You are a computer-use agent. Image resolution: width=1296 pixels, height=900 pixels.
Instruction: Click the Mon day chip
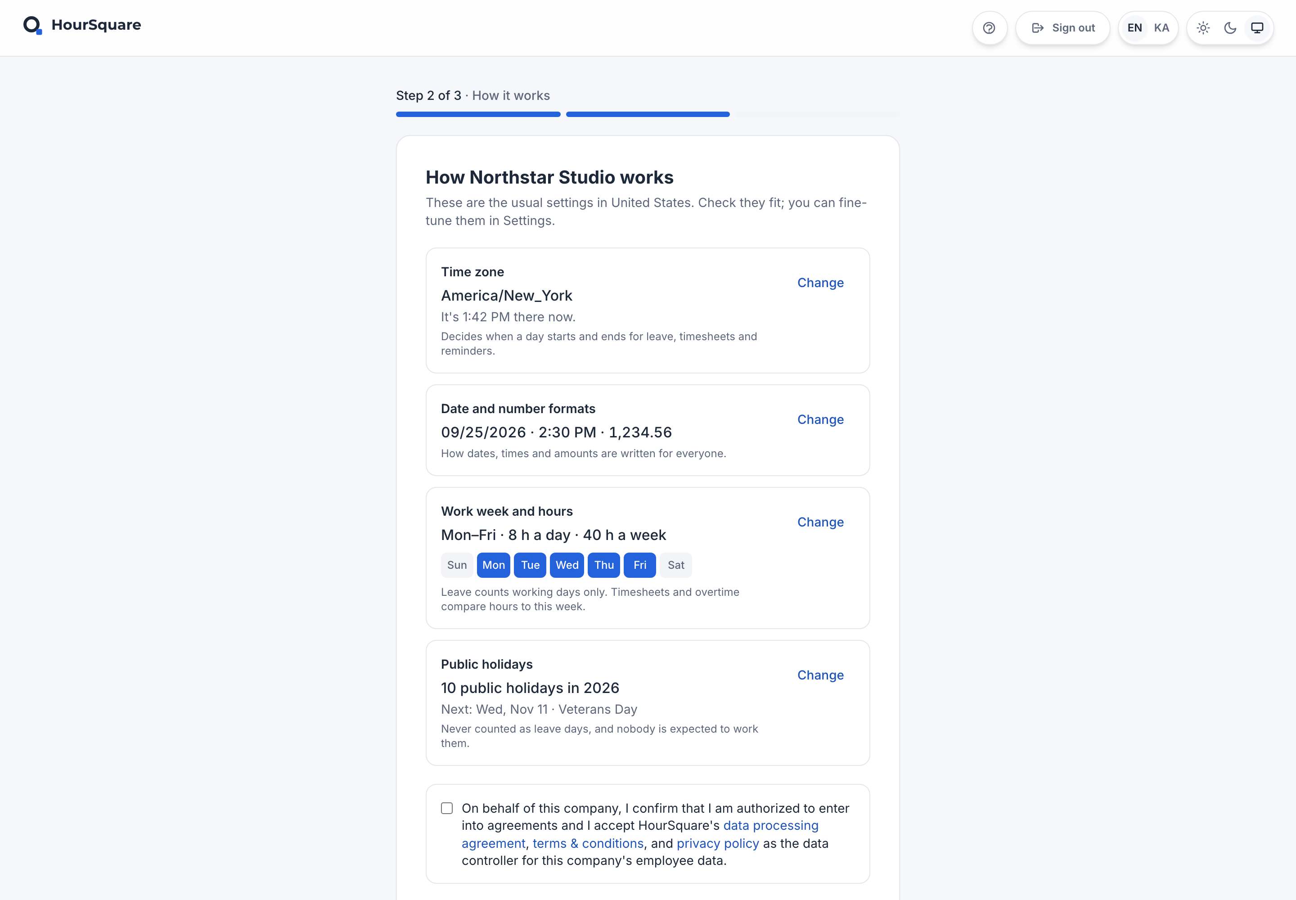494,565
